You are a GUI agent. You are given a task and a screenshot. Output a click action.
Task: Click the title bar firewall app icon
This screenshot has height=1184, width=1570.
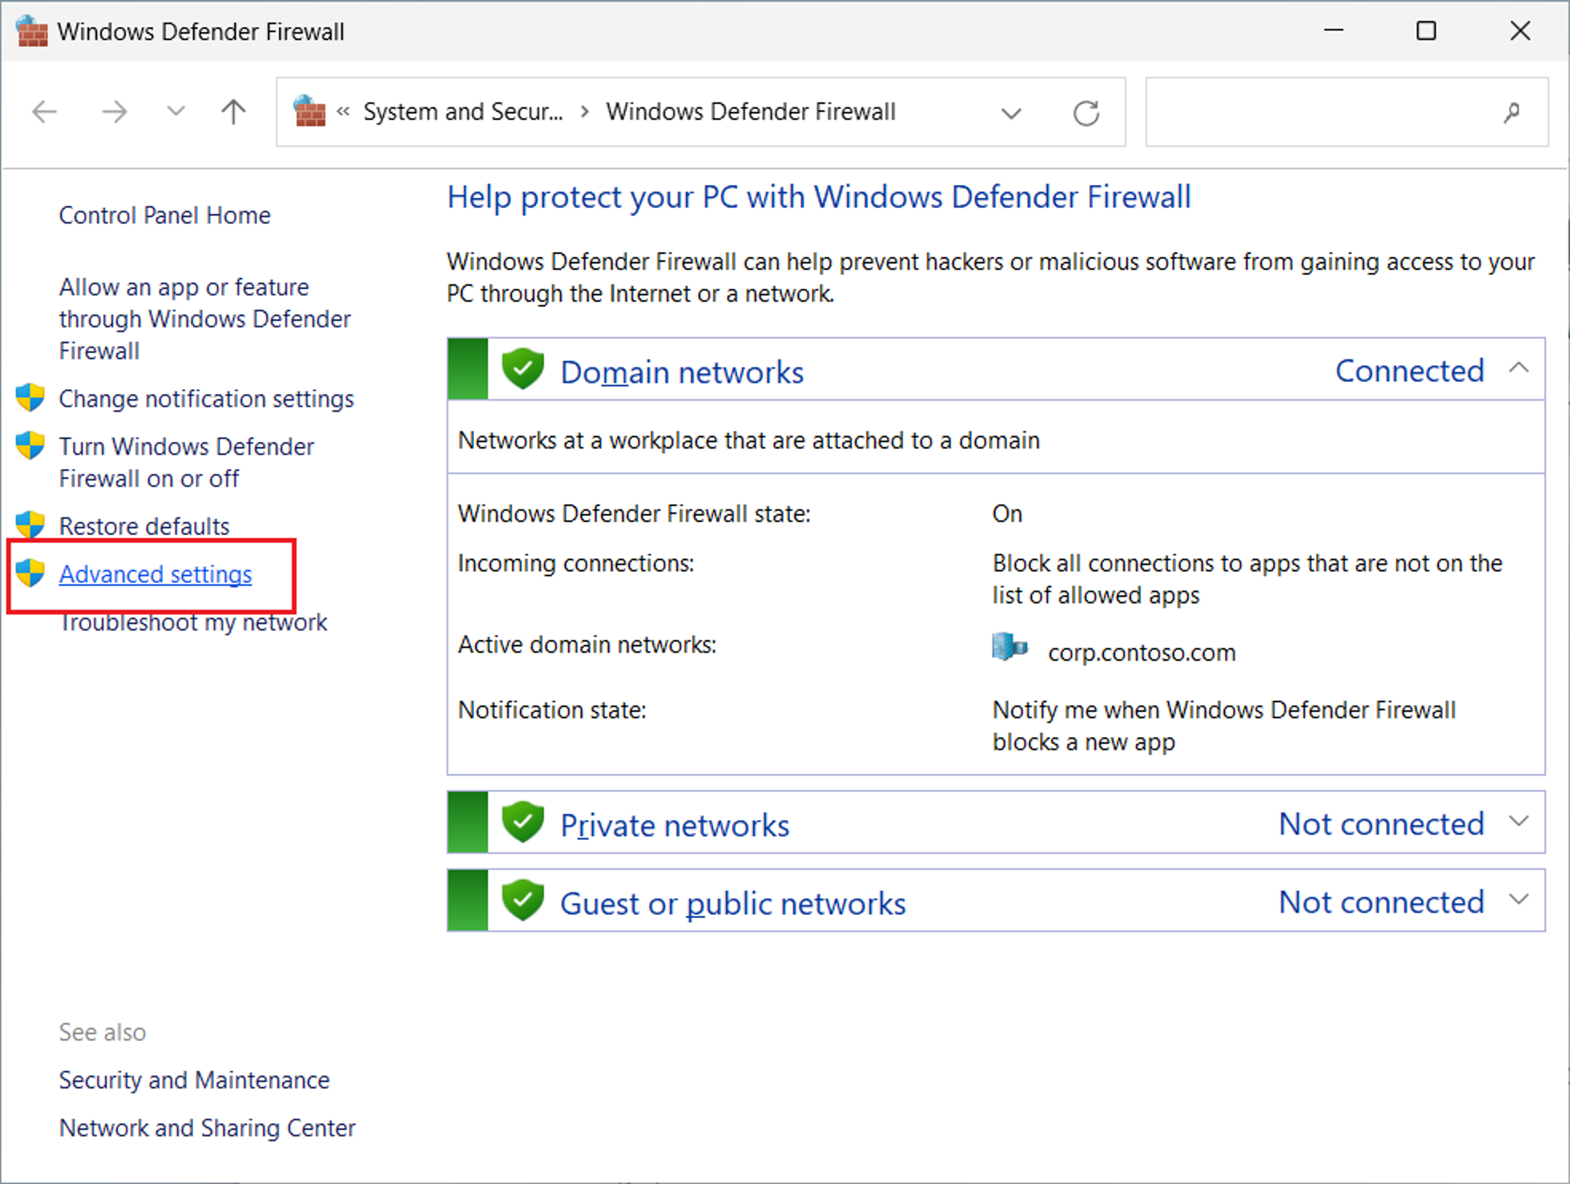click(x=32, y=31)
